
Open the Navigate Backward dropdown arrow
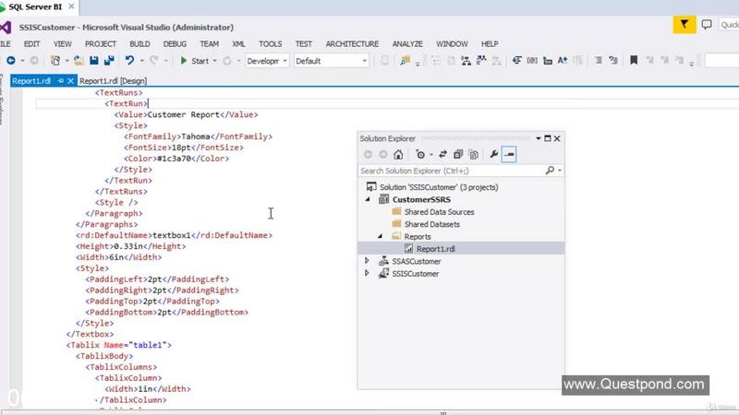[22, 61]
